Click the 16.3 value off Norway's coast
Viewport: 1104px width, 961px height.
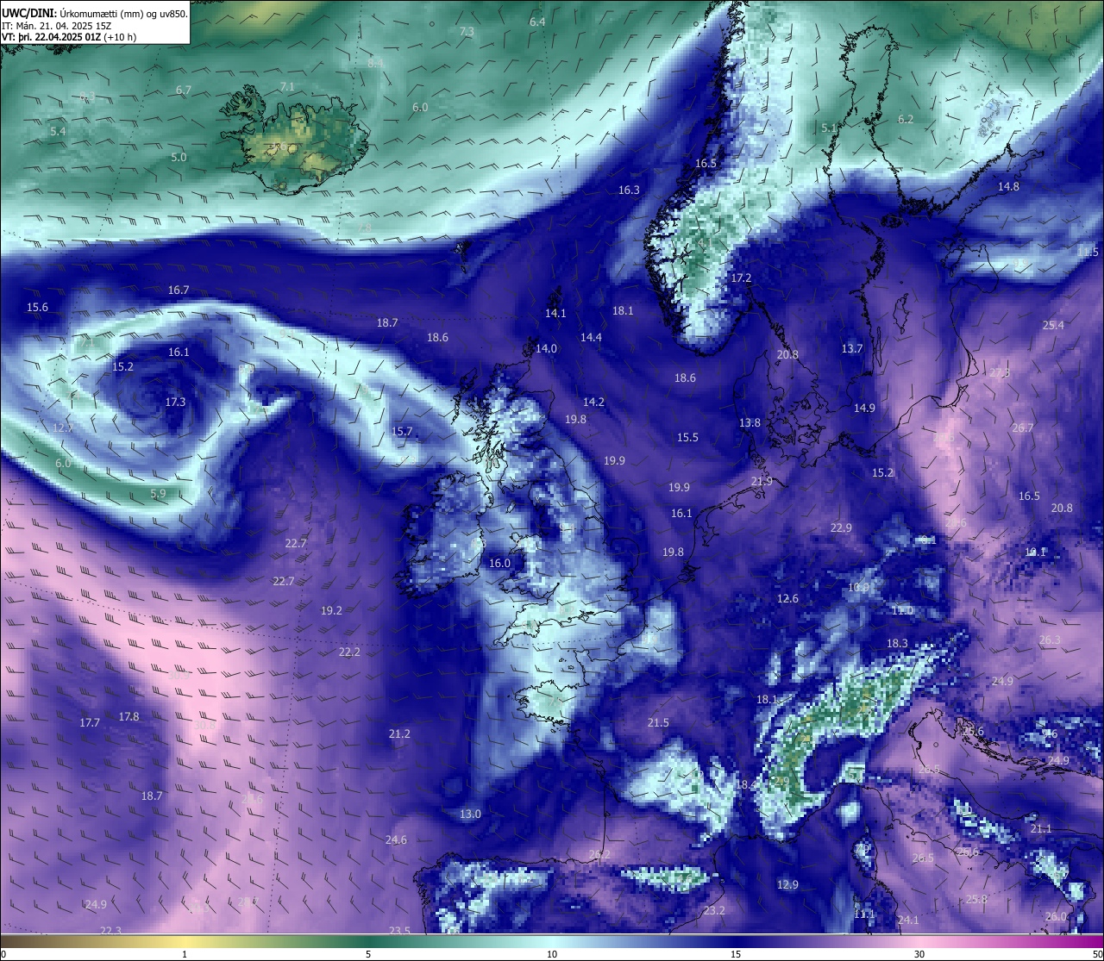click(629, 190)
